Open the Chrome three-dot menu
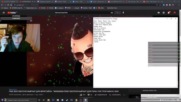The height and width of the screenshot is (102, 181). click(x=179, y=5)
